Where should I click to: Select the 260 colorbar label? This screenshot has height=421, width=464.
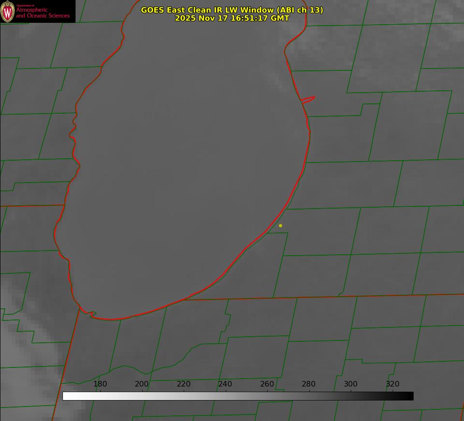(267, 384)
